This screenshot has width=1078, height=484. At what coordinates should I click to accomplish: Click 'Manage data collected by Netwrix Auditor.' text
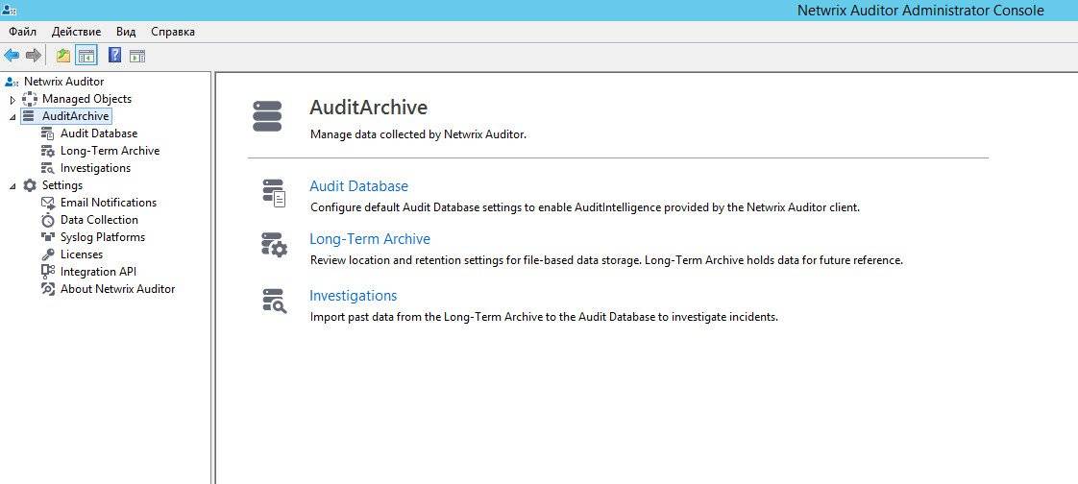point(418,134)
